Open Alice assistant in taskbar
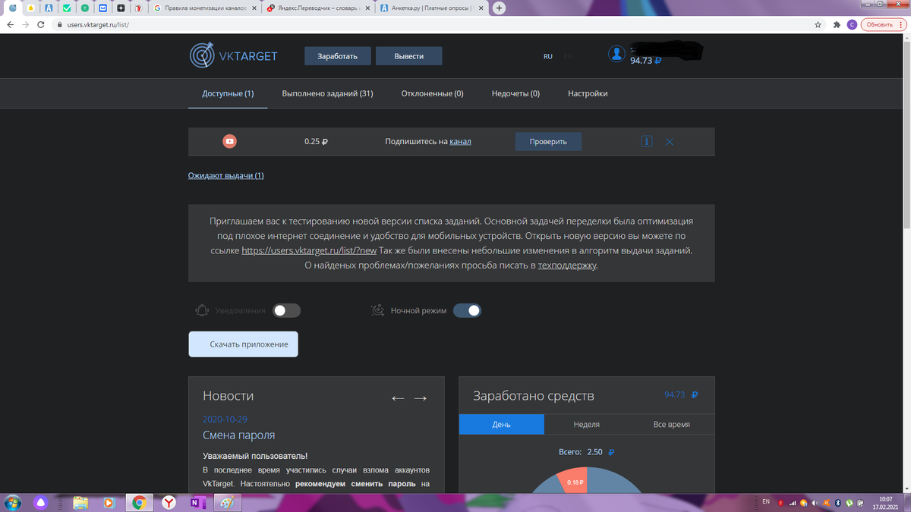This screenshot has width=911, height=512. pos(43,502)
